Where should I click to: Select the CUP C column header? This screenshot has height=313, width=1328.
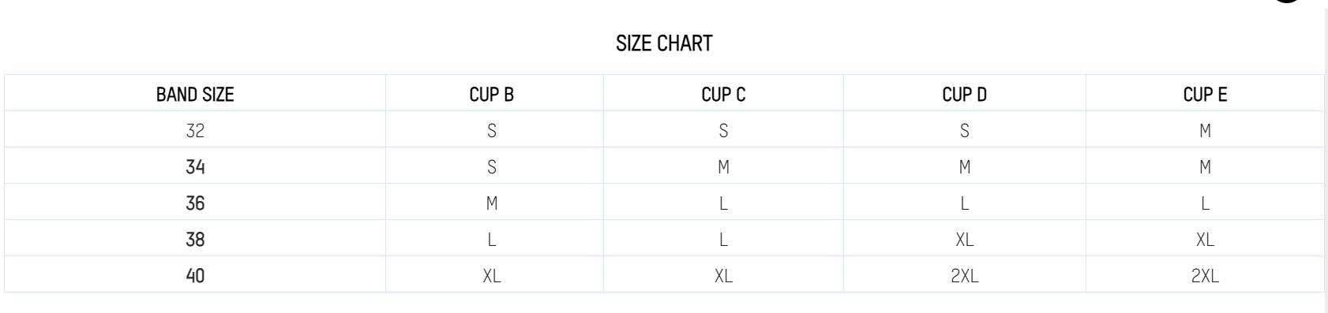[723, 95]
